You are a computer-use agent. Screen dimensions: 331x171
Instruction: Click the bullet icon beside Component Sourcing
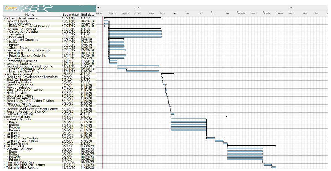(x=5, y=40)
